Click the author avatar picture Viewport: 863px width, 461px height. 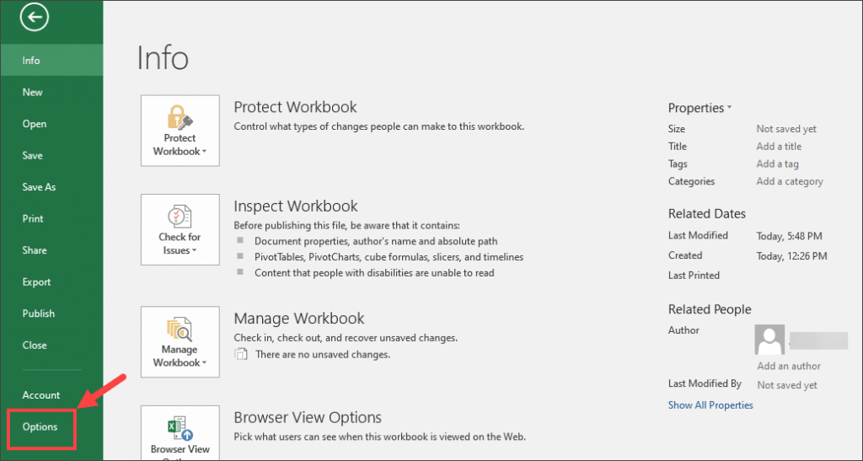(769, 340)
